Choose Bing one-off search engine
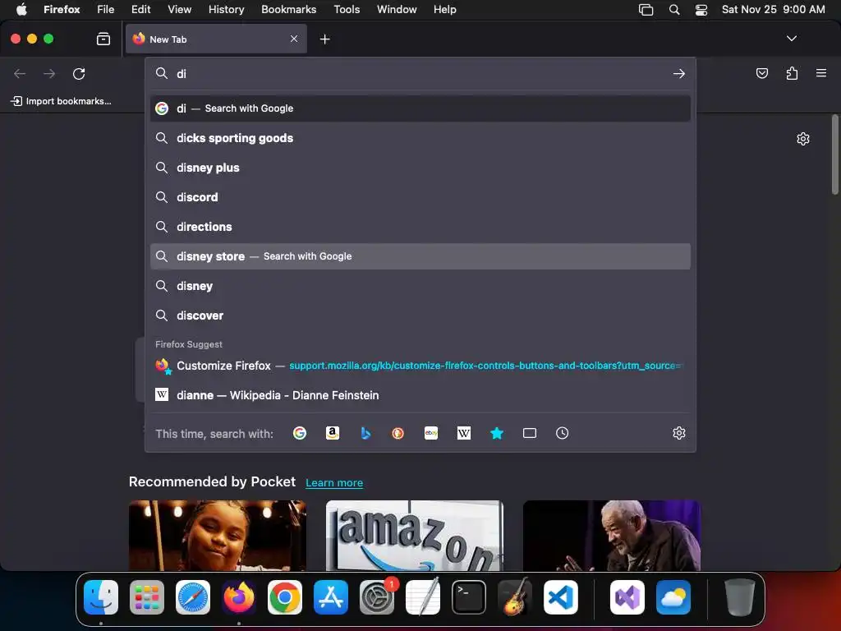841x631 pixels. tap(365, 433)
